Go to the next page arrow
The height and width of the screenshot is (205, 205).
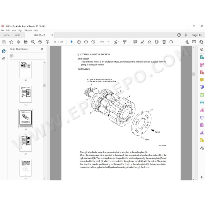[x=47, y=42]
